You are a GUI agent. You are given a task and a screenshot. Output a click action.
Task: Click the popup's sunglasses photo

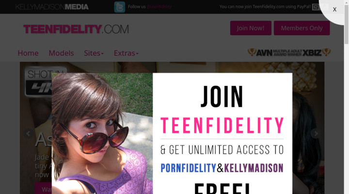(x=102, y=133)
